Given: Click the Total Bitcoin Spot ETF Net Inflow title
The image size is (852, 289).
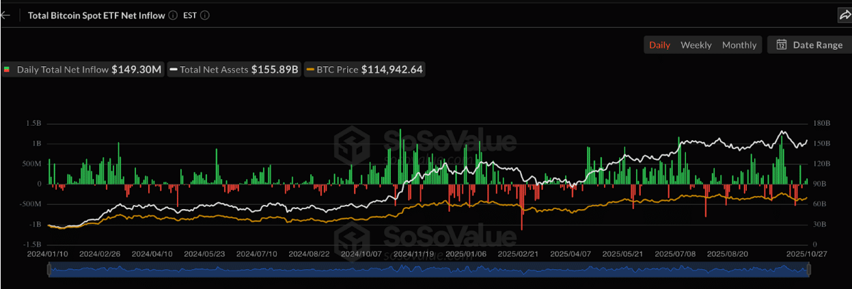Looking at the screenshot, I should pos(96,15).
